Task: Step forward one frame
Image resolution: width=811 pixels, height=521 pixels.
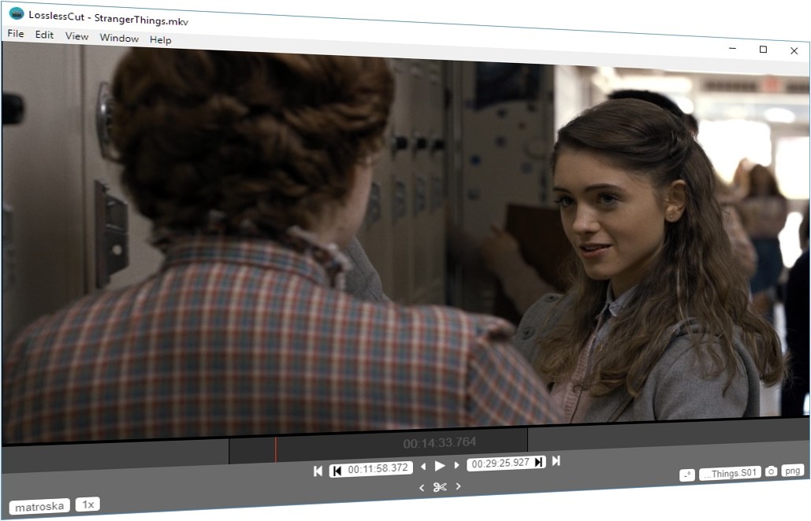Action: pyautogui.click(x=456, y=465)
